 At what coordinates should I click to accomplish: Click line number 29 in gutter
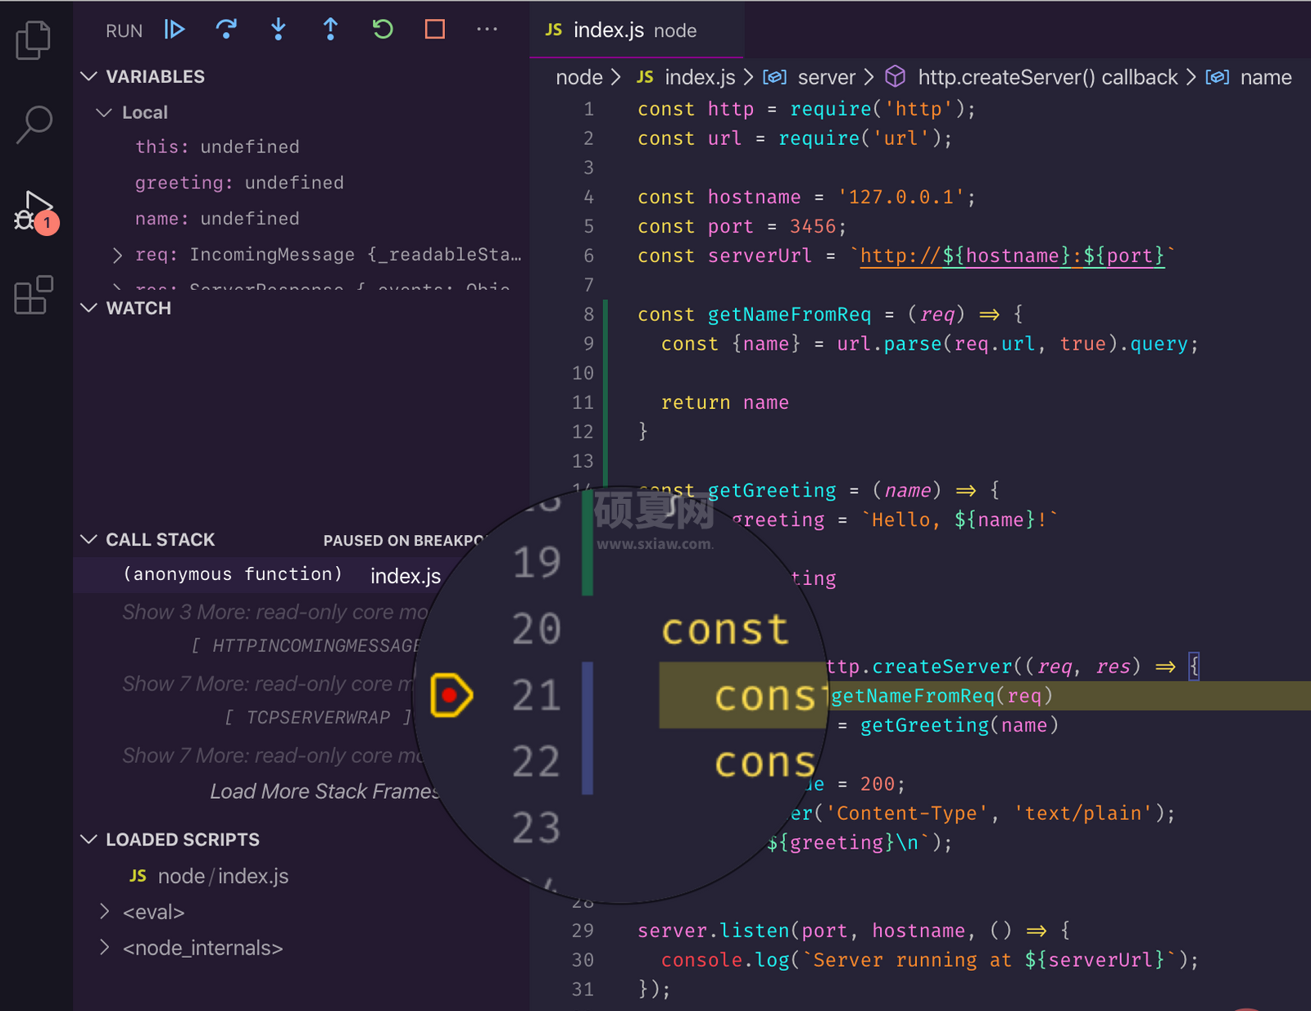[583, 931]
